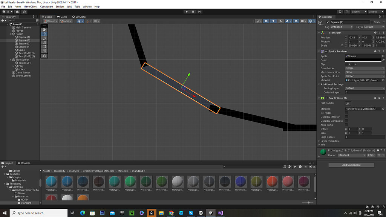Open the Color swatch in Sprite Renderer
386x217 pixels.
click(x=364, y=60)
